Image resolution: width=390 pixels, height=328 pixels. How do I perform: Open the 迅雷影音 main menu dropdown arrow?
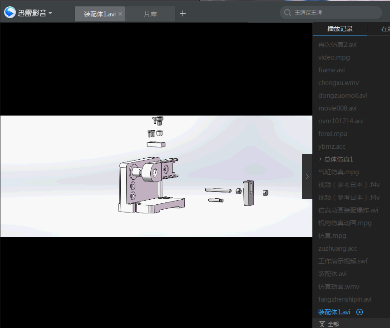[x=50, y=13]
